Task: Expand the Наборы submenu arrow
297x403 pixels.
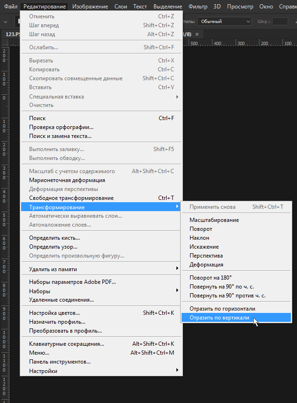Action: (177, 290)
